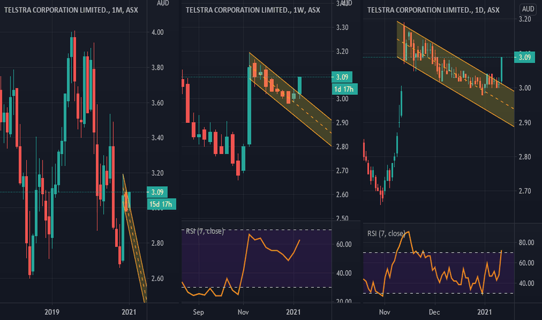Click the 1D chart title 'TELSTRA CORPORATION LIMITED., 1D, ASX'
This screenshot has height=320, width=542.
coord(433,10)
